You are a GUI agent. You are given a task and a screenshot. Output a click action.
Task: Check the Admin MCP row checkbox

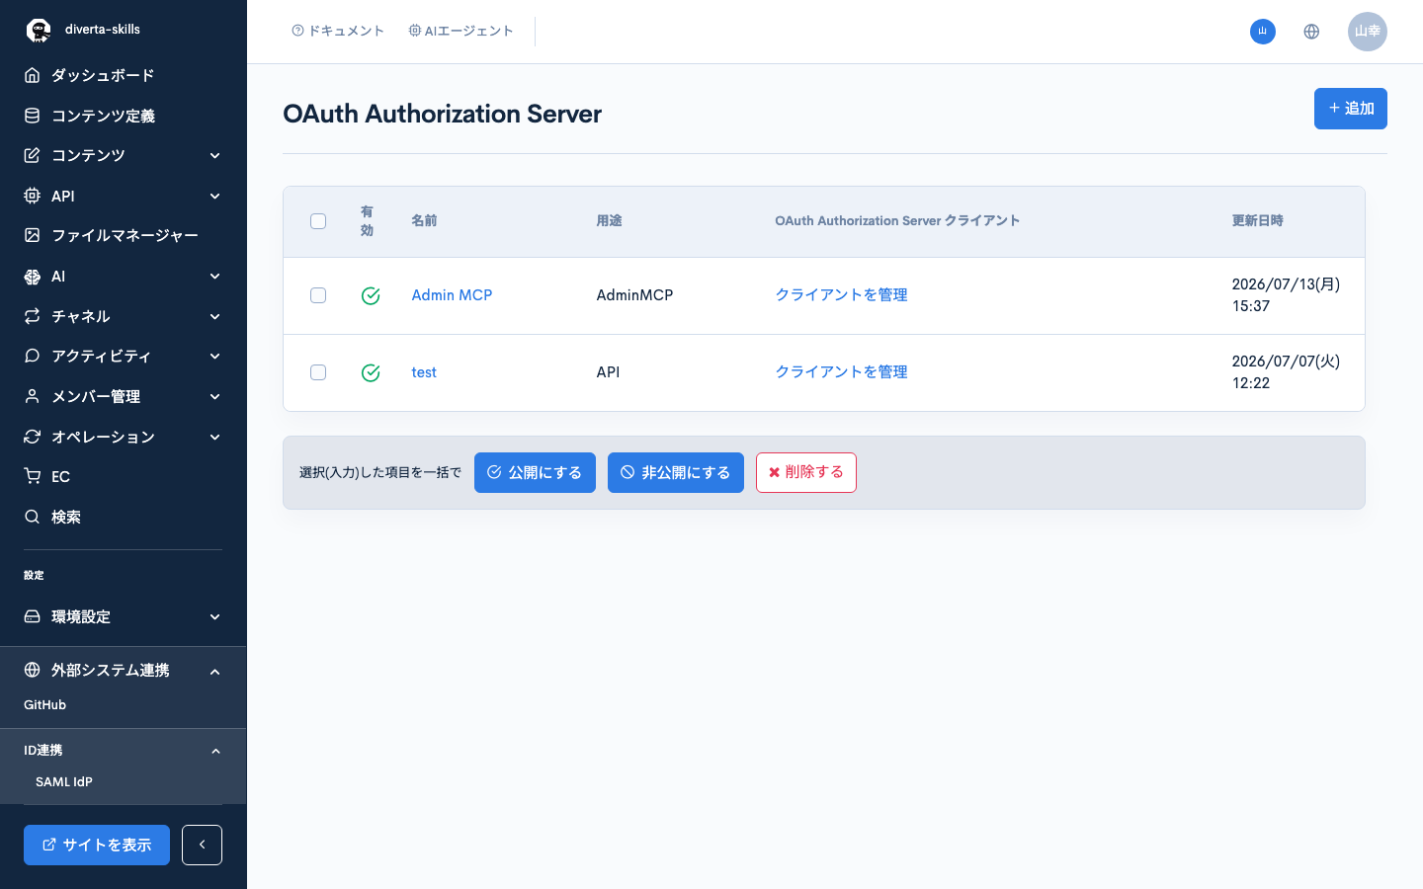pyautogui.click(x=318, y=295)
